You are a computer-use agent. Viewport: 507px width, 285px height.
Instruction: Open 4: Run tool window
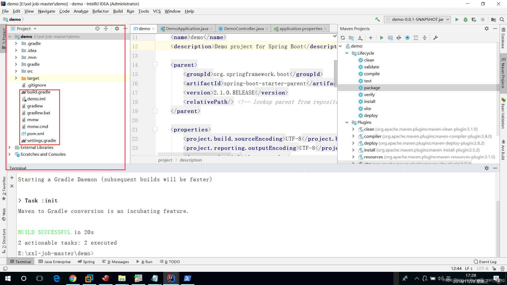tap(144, 262)
